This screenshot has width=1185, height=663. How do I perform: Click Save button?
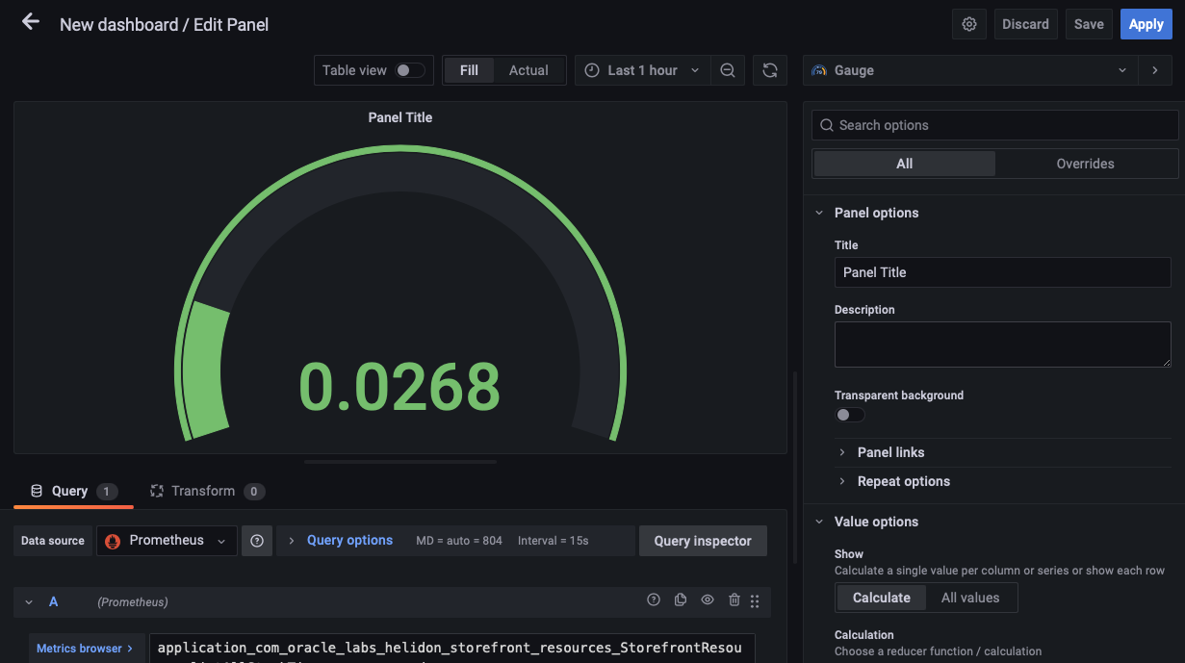pyautogui.click(x=1089, y=24)
